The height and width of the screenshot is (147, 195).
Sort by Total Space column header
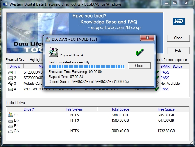coord(120,109)
